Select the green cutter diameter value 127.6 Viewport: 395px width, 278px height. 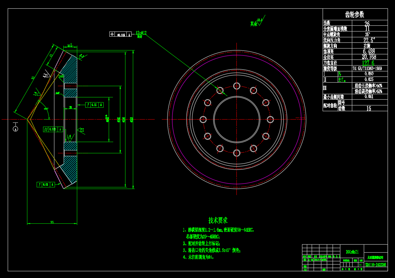(x=369, y=63)
